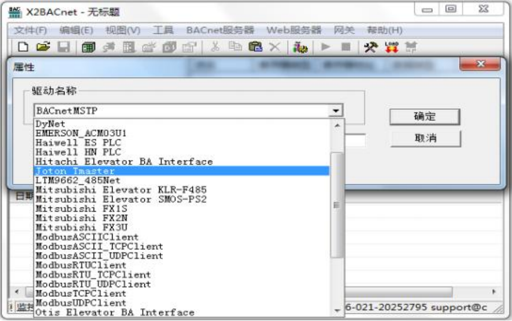The width and height of the screenshot is (512, 321).
Task: Open the BACnet服务器 menu
Action: [220, 30]
